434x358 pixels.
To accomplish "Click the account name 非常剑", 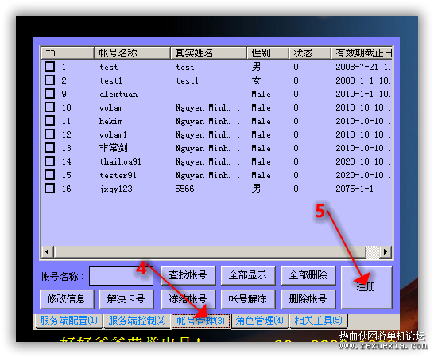I will 114,148.
